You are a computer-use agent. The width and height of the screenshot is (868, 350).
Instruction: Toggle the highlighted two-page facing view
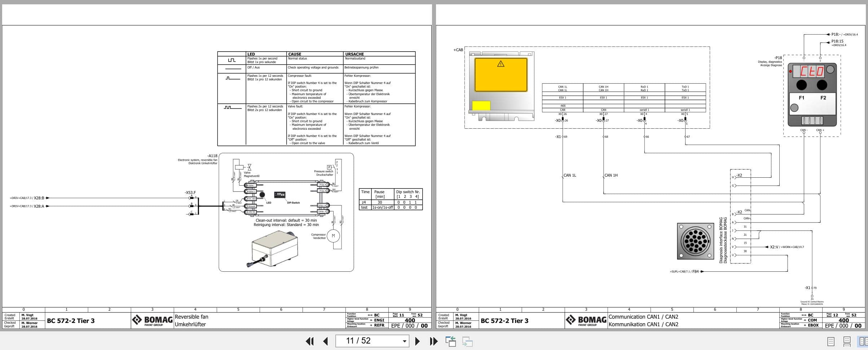click(x=863, y=341)
